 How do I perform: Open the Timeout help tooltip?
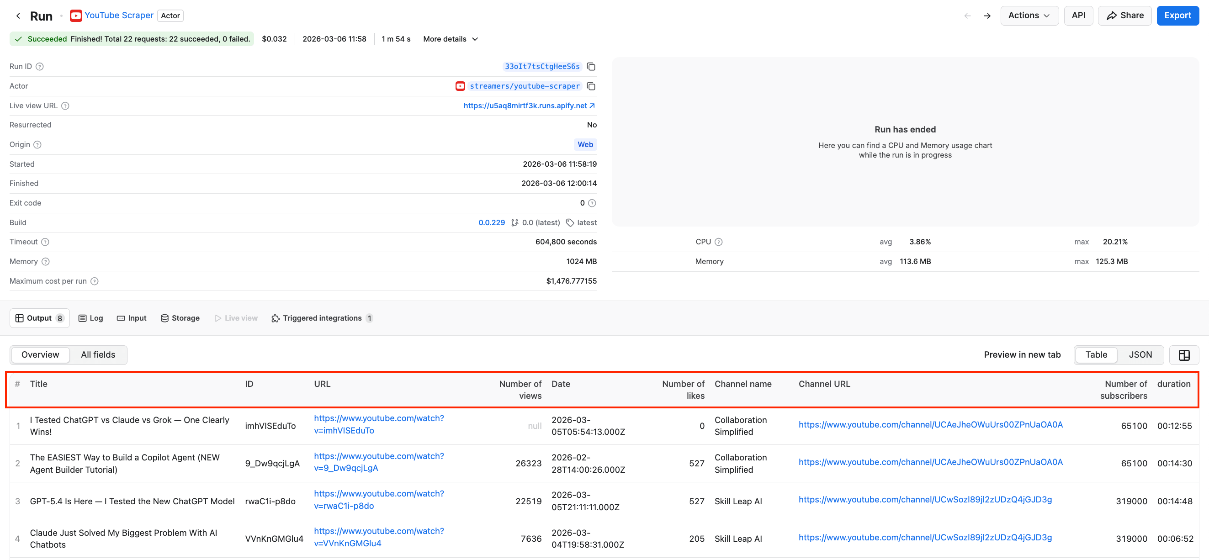pos(45,242)
